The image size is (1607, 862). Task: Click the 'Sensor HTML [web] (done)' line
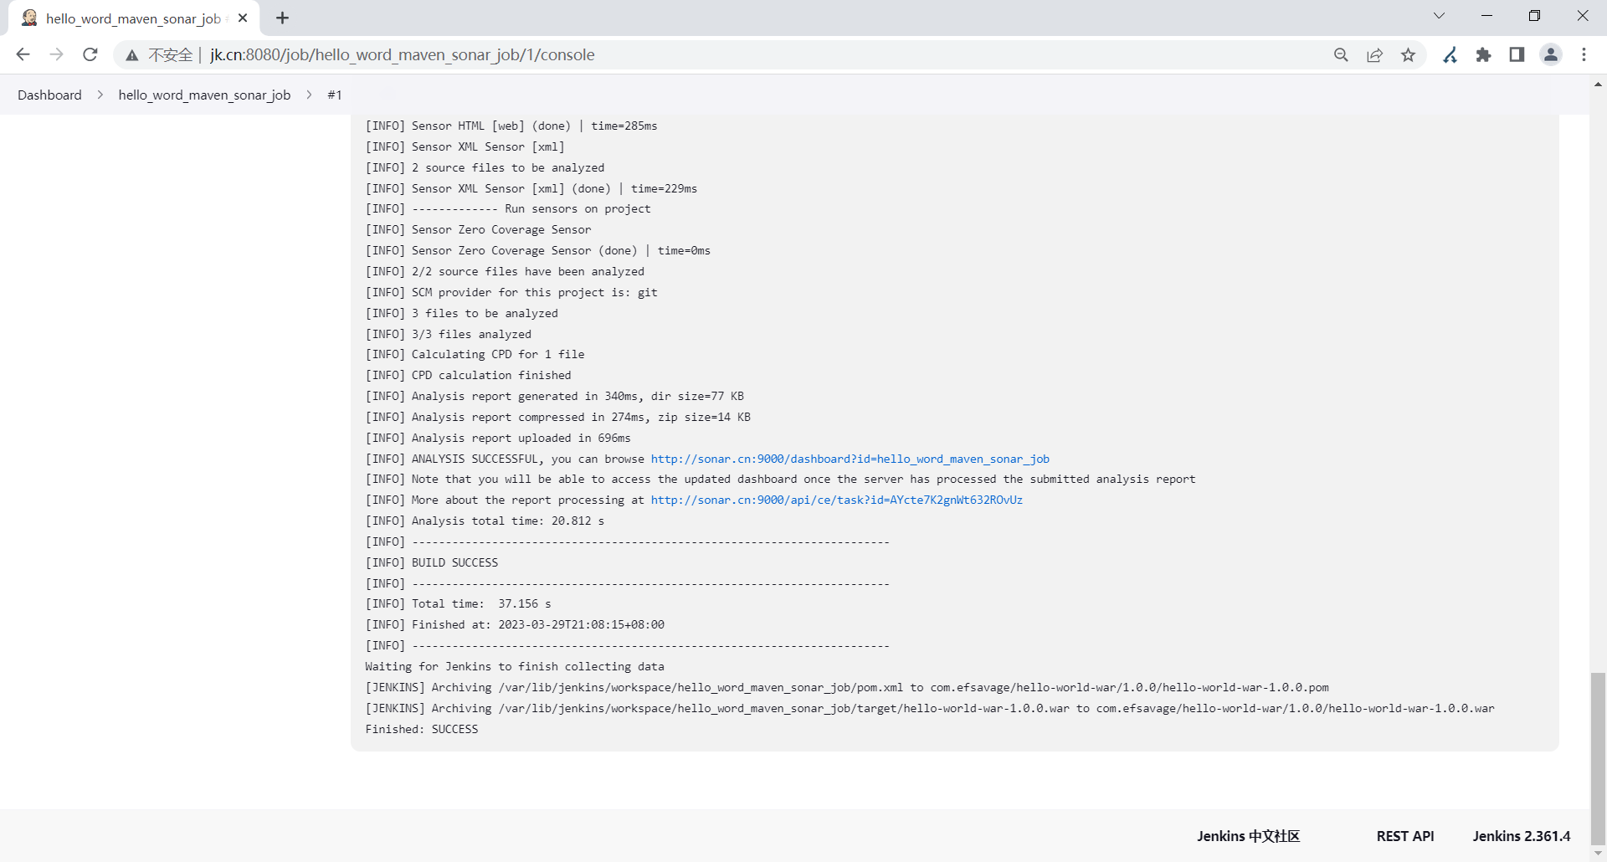tap(511, 126)
